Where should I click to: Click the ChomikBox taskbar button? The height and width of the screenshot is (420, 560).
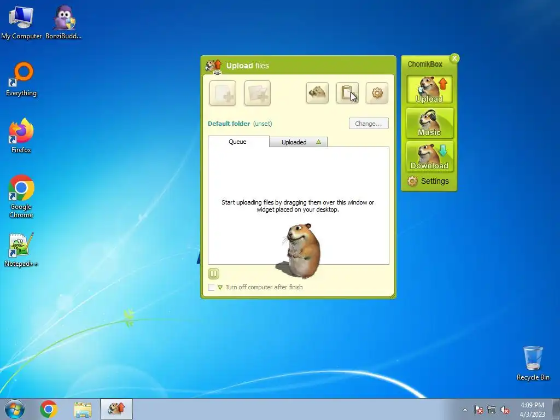116,409
